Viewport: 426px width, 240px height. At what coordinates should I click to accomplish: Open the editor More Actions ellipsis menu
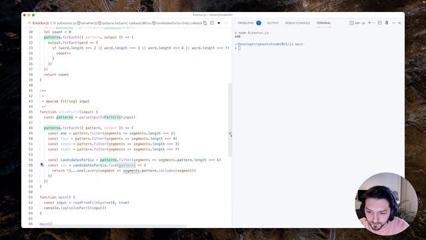pyautogui.click(x=226, y=23)
